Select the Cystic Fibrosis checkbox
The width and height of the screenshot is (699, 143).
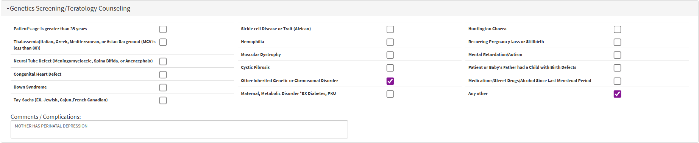(x=390, y=68)
